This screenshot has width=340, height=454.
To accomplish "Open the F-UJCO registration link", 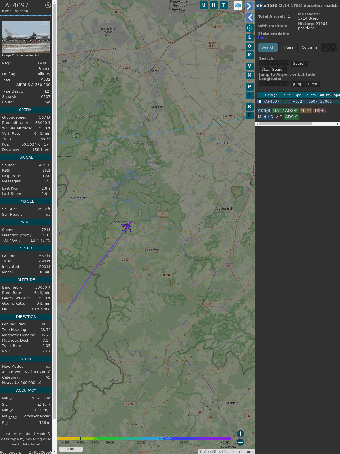I will 44,63.
